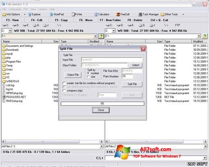Open the Commands menu
The height and width of the screenshot is (167, 209).
point(15,9)
